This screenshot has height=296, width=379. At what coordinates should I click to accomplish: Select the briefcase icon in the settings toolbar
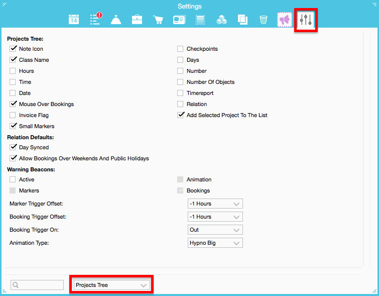[x=137, y=20]
